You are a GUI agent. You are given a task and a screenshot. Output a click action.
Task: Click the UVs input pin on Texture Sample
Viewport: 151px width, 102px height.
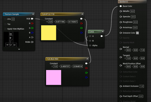5,19
